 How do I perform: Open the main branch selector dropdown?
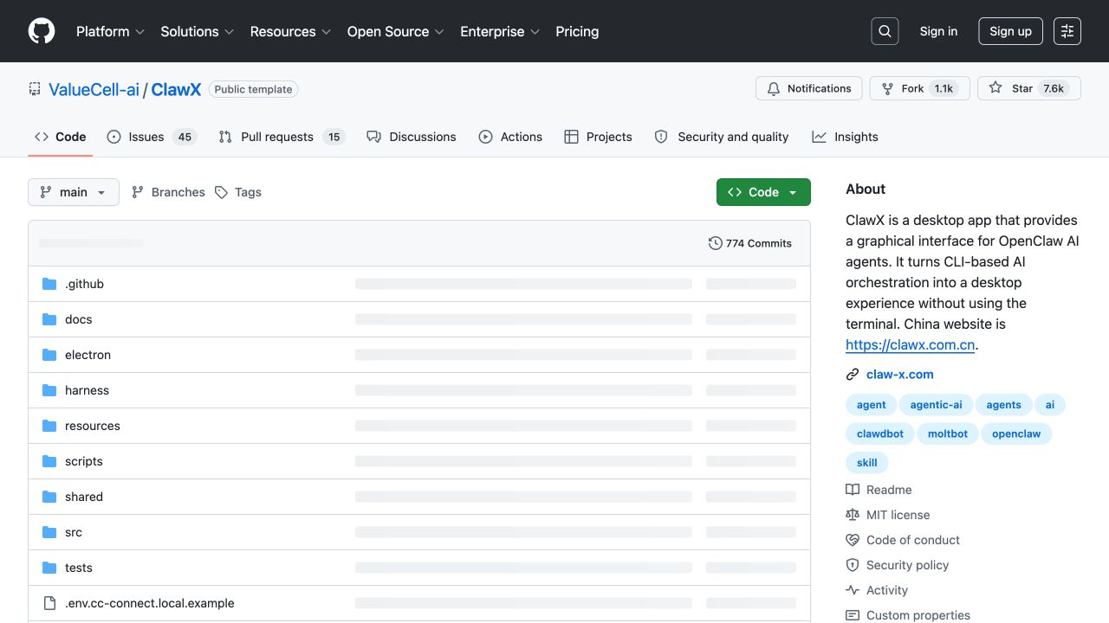point(74,192)
